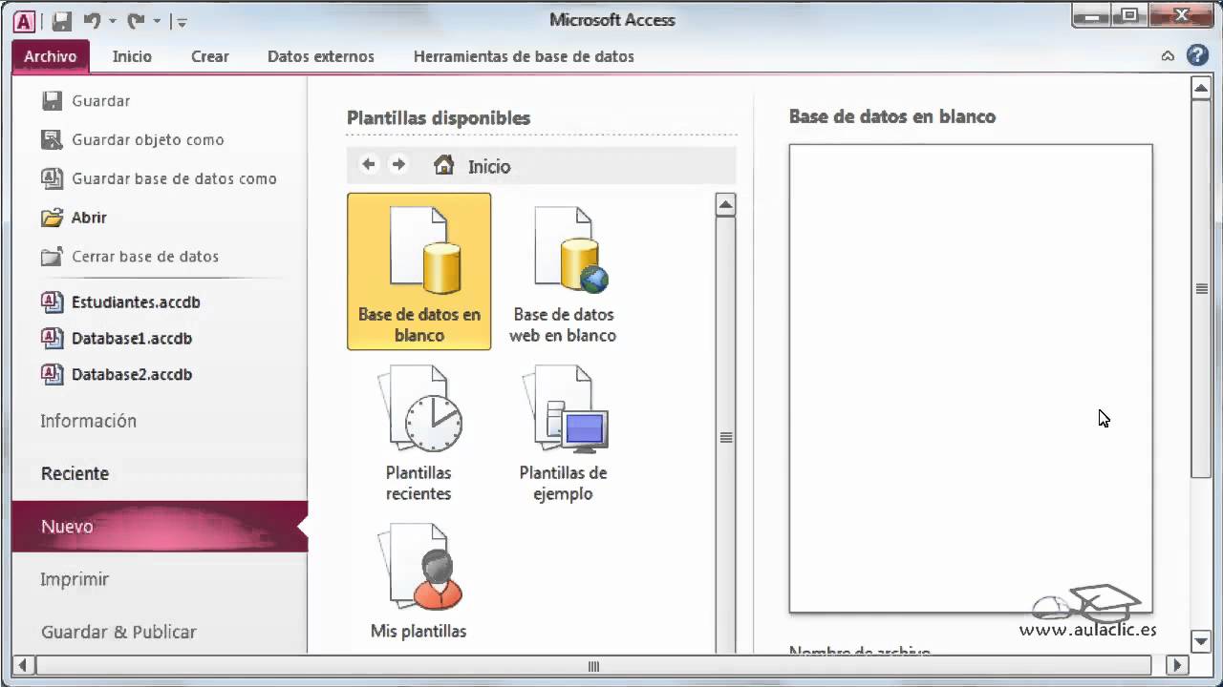
Task: Click horizontal scrollbar right arrow
Action: [1177, 666]
